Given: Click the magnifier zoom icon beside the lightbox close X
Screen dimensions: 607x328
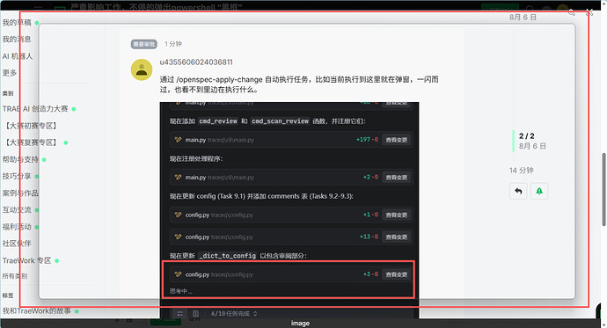Looking at the screenshot, I should pyautogui.click(x=572, y=12).
